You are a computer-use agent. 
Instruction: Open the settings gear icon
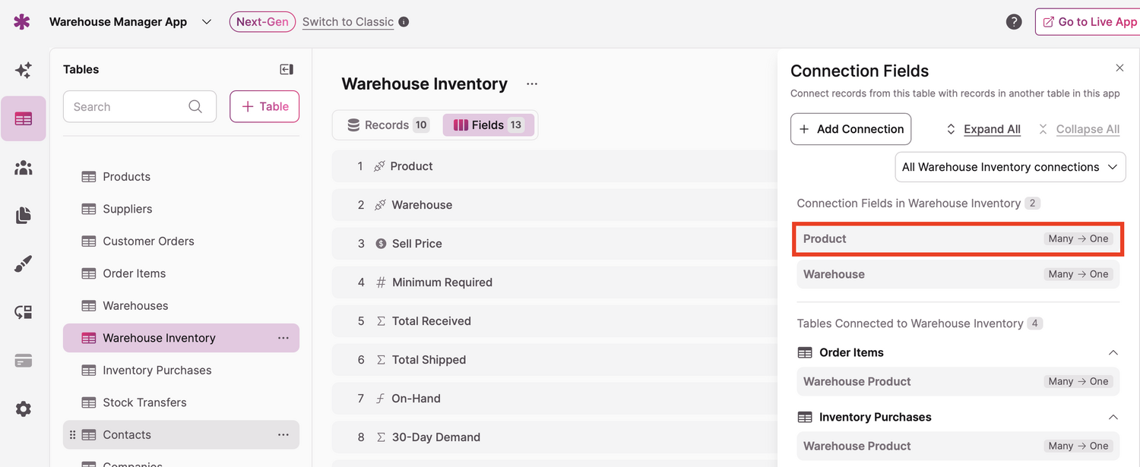24,409
